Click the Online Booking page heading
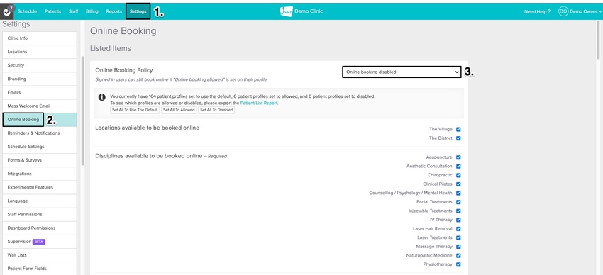This screenshot has width=603, height=275. point(123,31)
